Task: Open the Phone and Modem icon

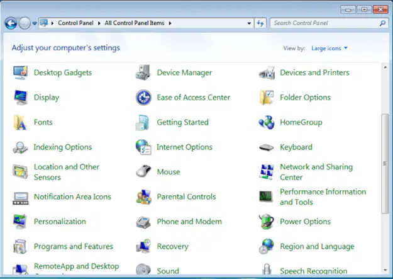Action: coord(143,222)
